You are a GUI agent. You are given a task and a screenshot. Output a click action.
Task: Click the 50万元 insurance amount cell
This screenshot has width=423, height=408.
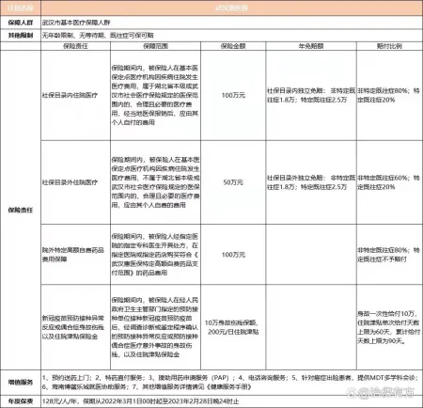(x=233, y=182)
